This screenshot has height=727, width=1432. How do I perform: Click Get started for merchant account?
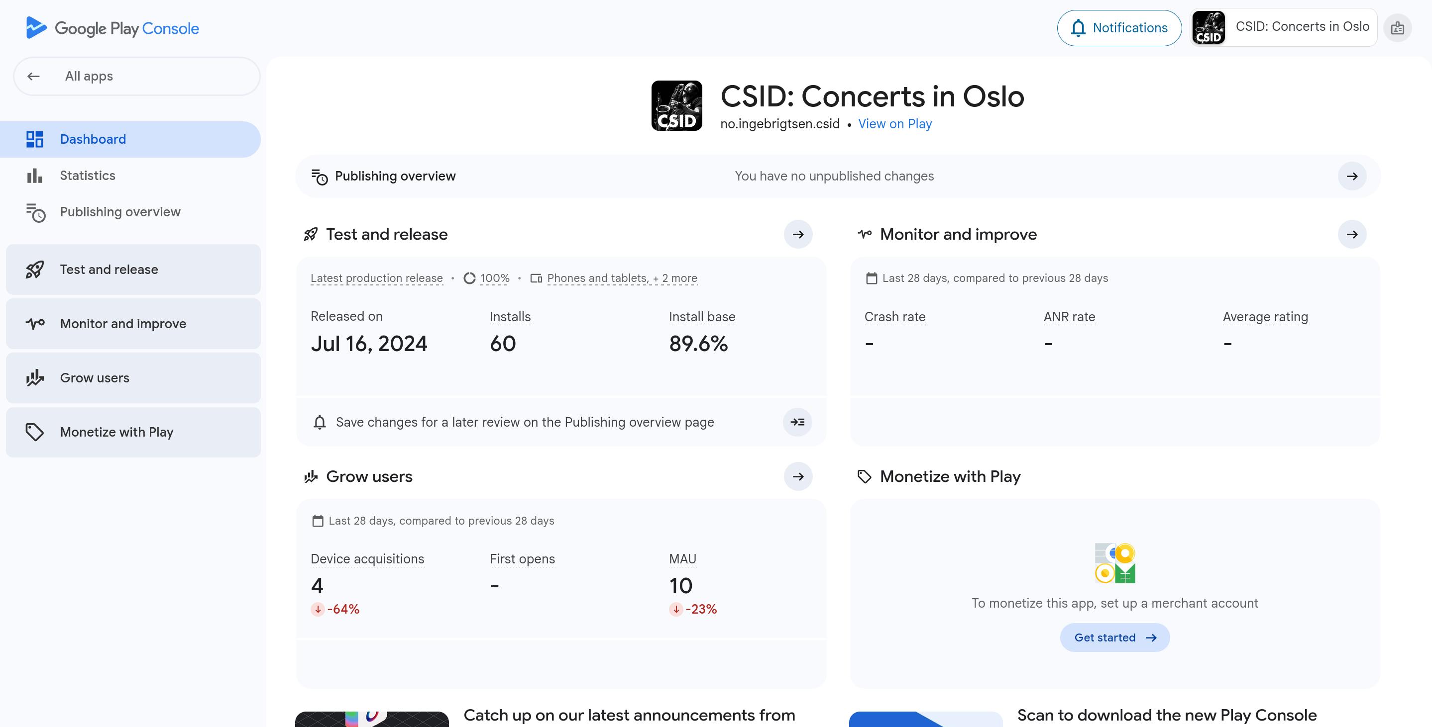pyautogui.click(x=1114, y=637)
